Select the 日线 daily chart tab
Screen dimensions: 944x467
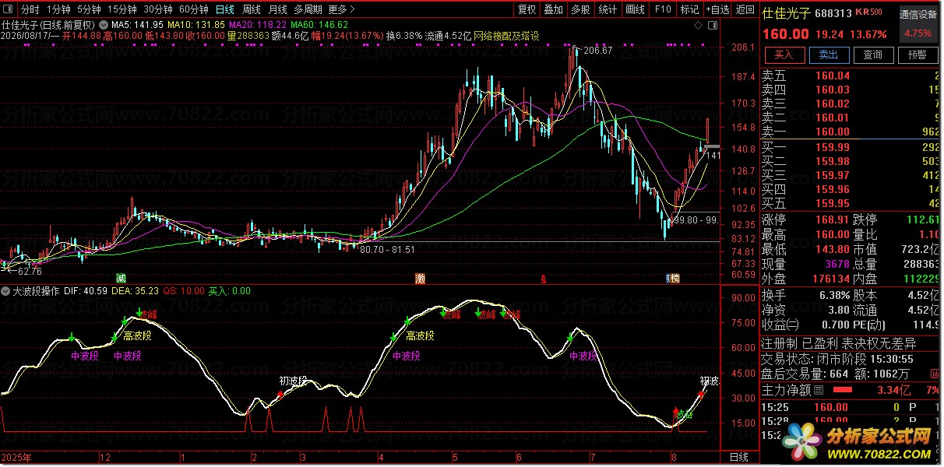(224, 10)
